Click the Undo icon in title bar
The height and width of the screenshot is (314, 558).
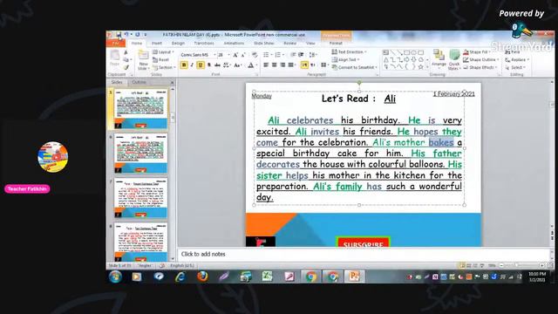[126, 35]
